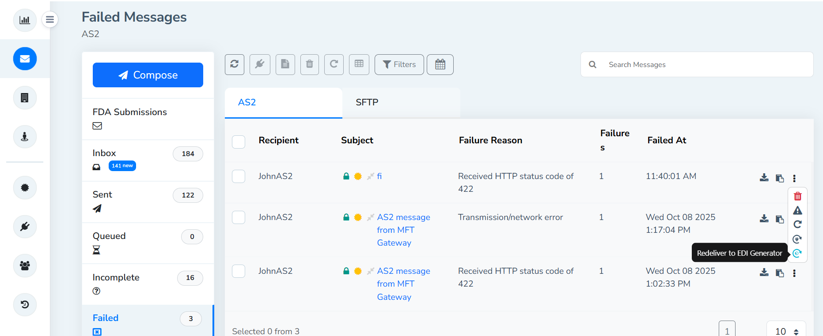Open the dashboard chart icon in sidebar

click(x=25, y=20)
